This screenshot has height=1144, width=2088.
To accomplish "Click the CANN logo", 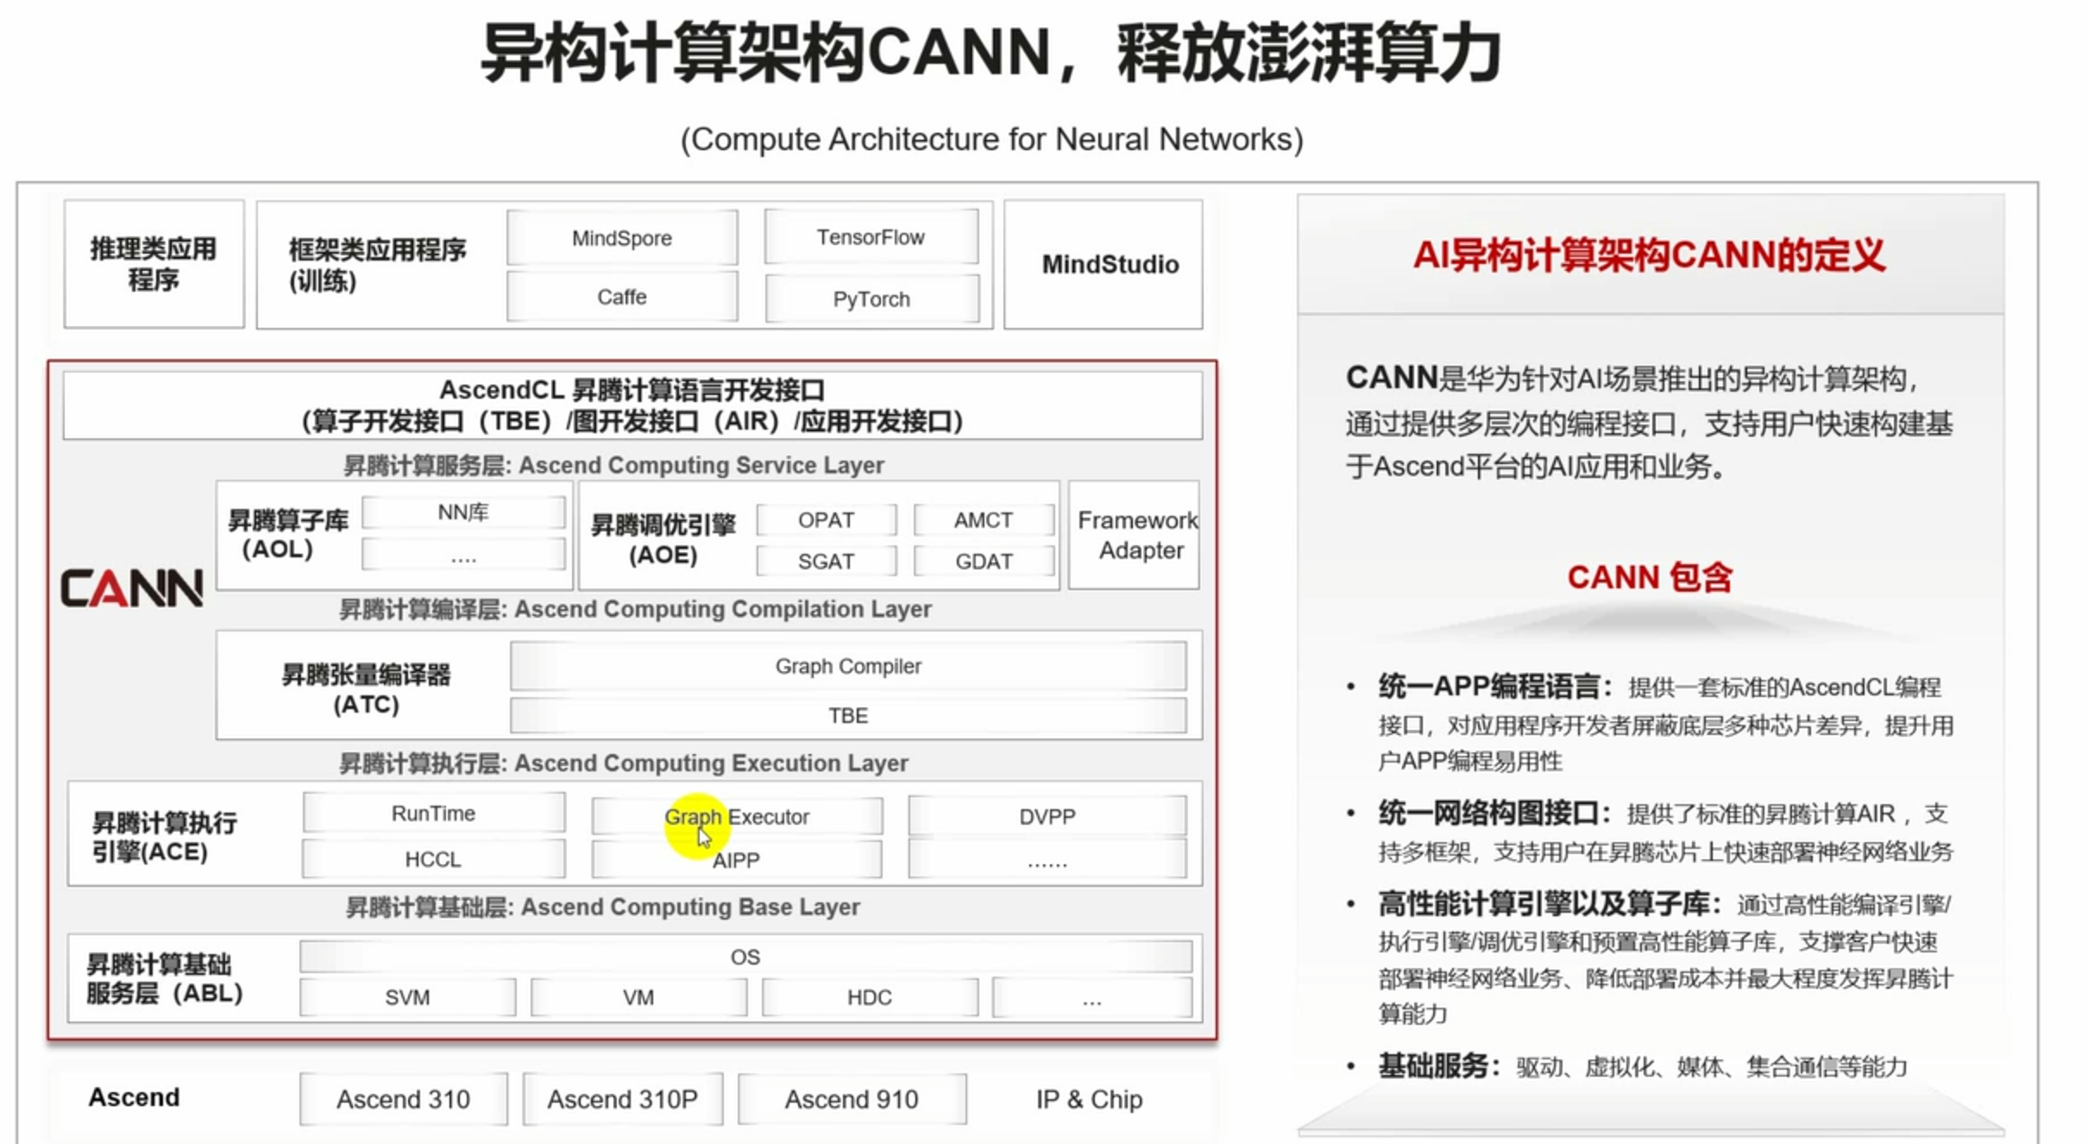I will point(132,588).
